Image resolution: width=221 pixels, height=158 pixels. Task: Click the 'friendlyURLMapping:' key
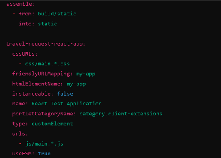pyautogui.click(x=43, y=74)
